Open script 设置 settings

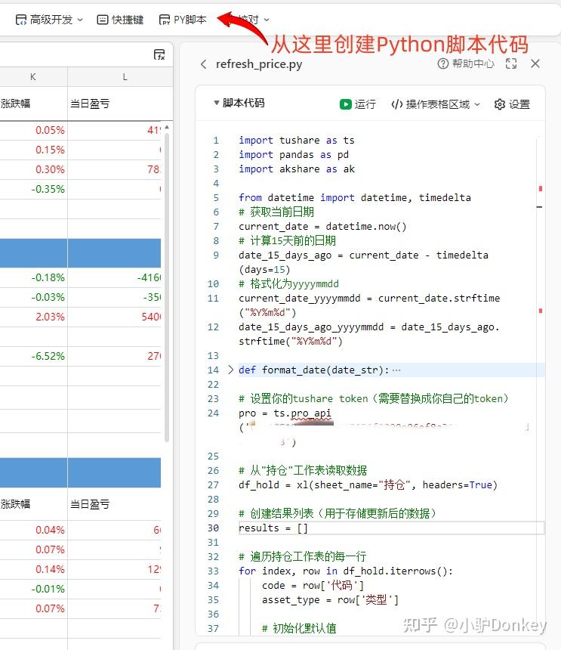coord(512,104)
